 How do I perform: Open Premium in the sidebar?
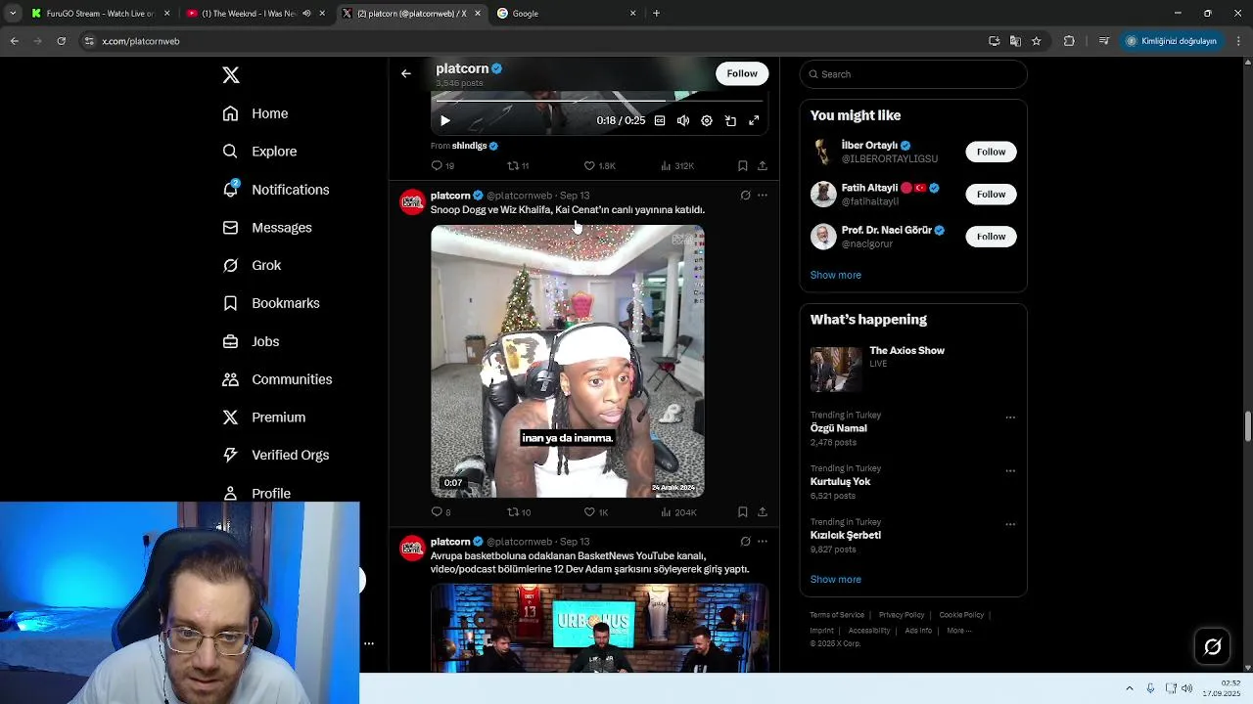pyautogui.click(x=263, y=418)
